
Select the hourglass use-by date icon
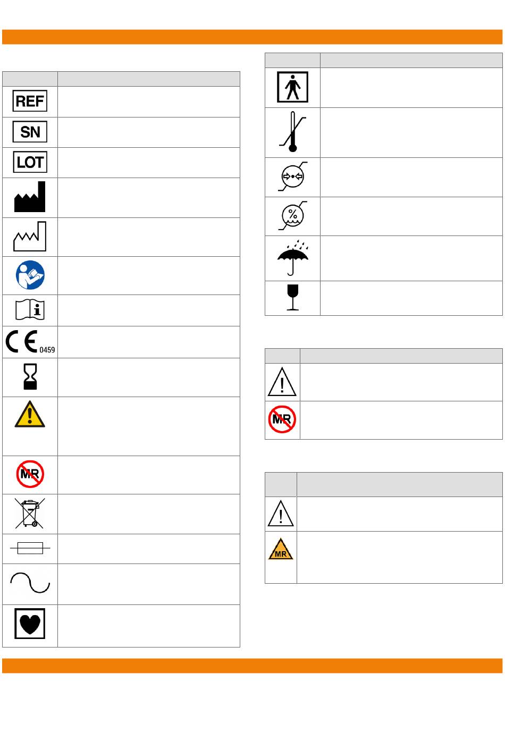coord(30,377)
